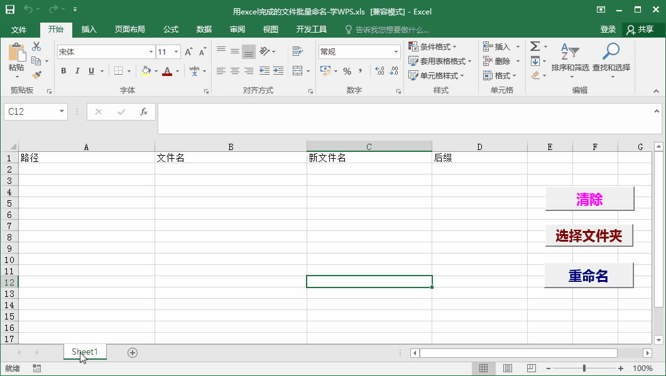Select the Italic formatting icon
Screen dimensions: 666x376
(x=77, y=71)
